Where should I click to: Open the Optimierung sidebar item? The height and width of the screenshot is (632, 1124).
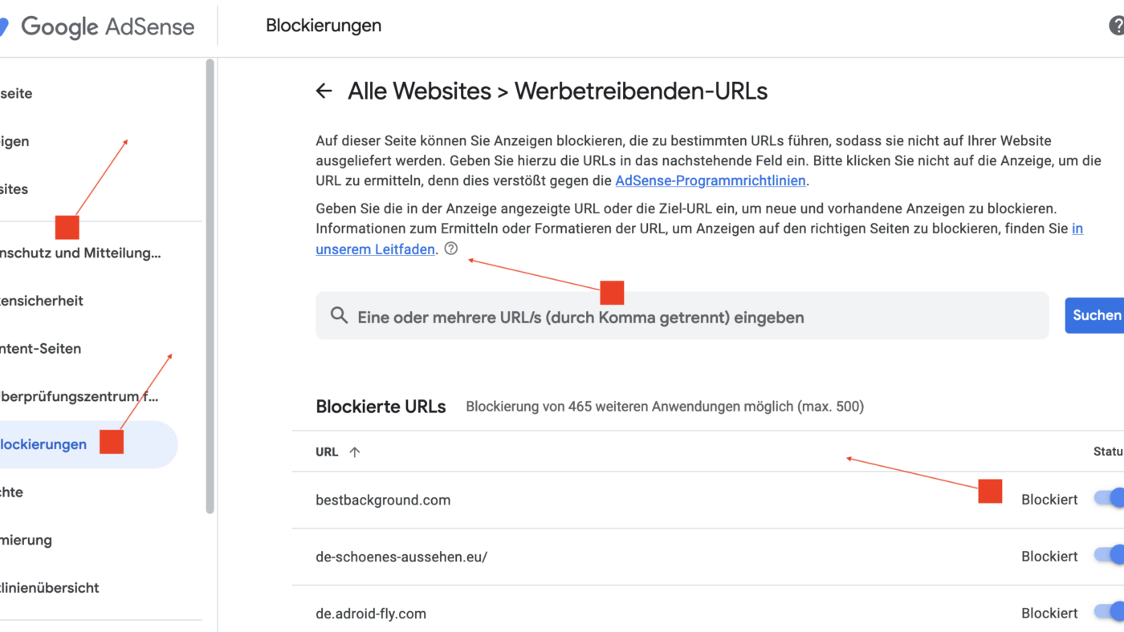[x=26, y=540]
